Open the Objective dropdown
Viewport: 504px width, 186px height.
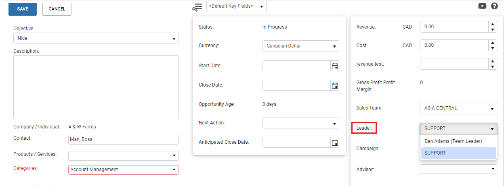96,38
